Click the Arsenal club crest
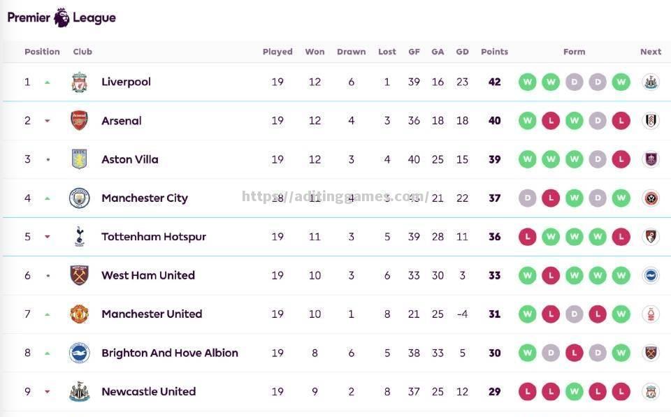The image size is (671, 417). coord(79,121)
